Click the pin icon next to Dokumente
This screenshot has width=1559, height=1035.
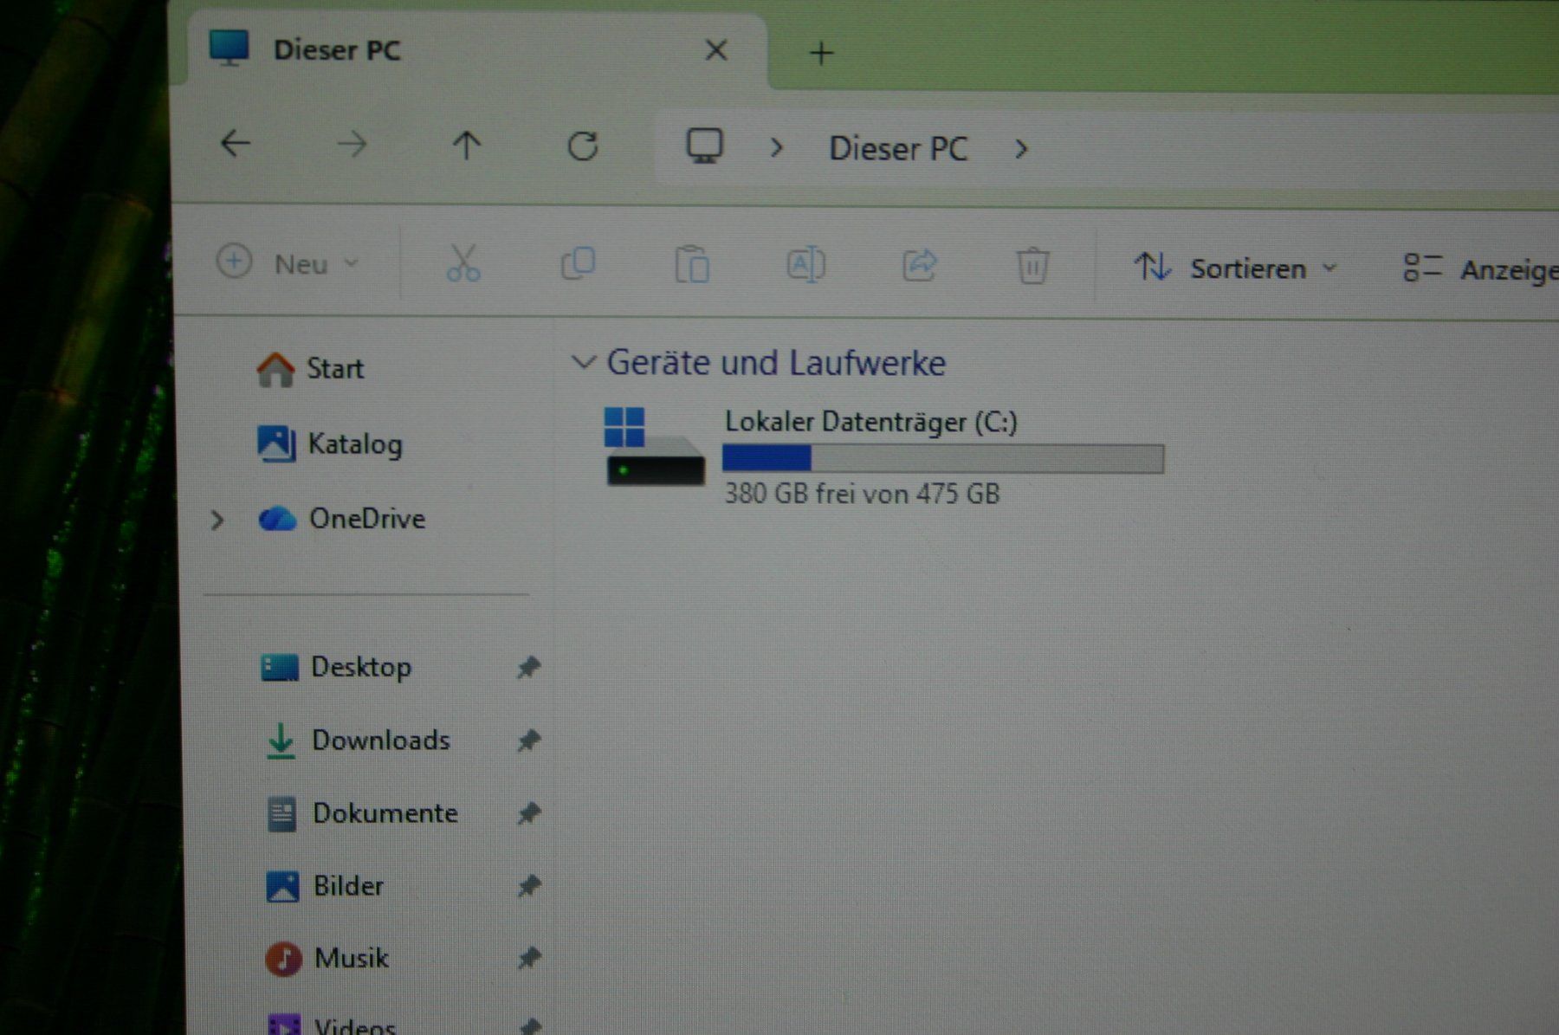point(528,813)
